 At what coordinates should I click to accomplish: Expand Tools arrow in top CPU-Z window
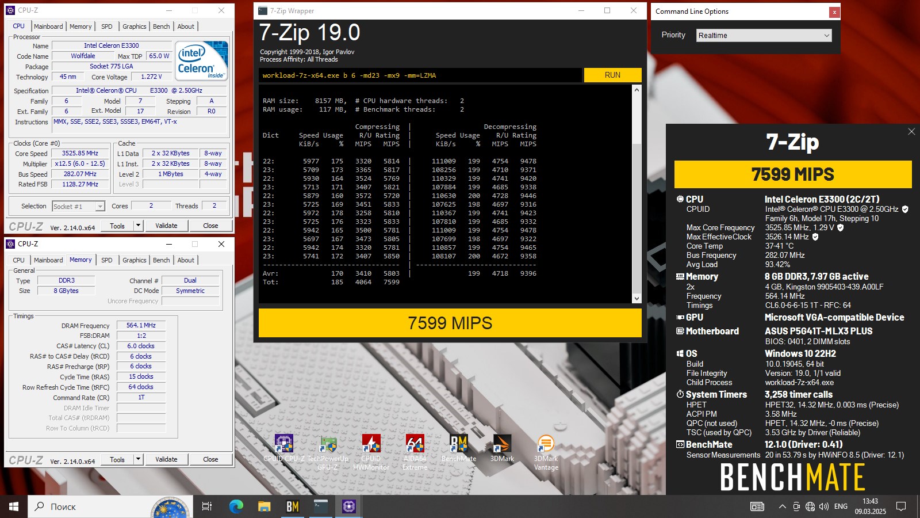138,226
